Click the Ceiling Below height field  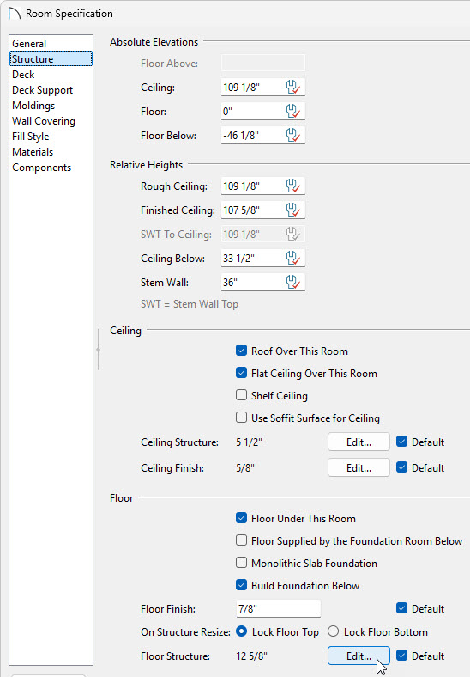tap(263, 259)
